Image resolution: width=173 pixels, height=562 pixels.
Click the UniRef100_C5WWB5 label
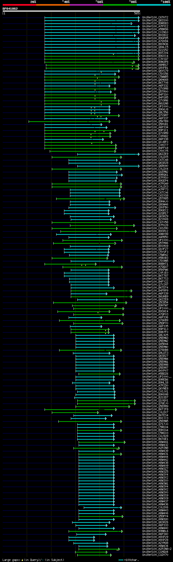[155, 77]
